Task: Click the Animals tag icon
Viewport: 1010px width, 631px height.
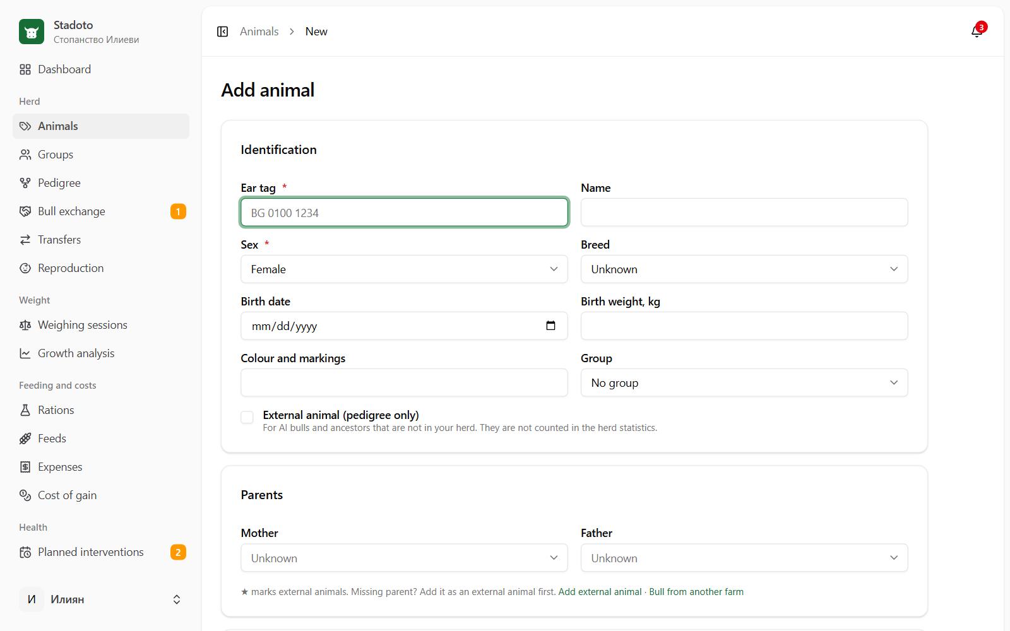Action: (25, 126)
